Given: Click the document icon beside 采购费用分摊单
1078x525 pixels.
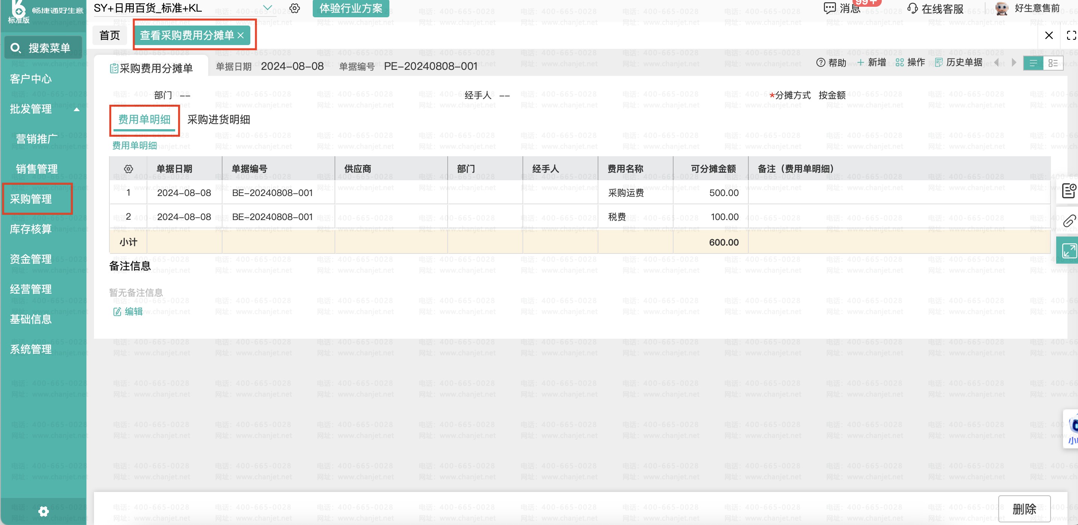Looking at the screenshot, I should click(x=114, y=69).
